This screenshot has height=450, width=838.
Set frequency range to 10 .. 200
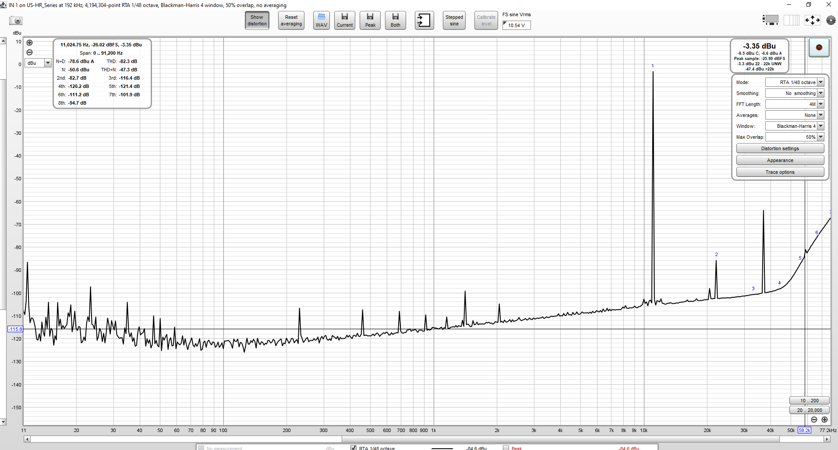(x=810, y=401)
